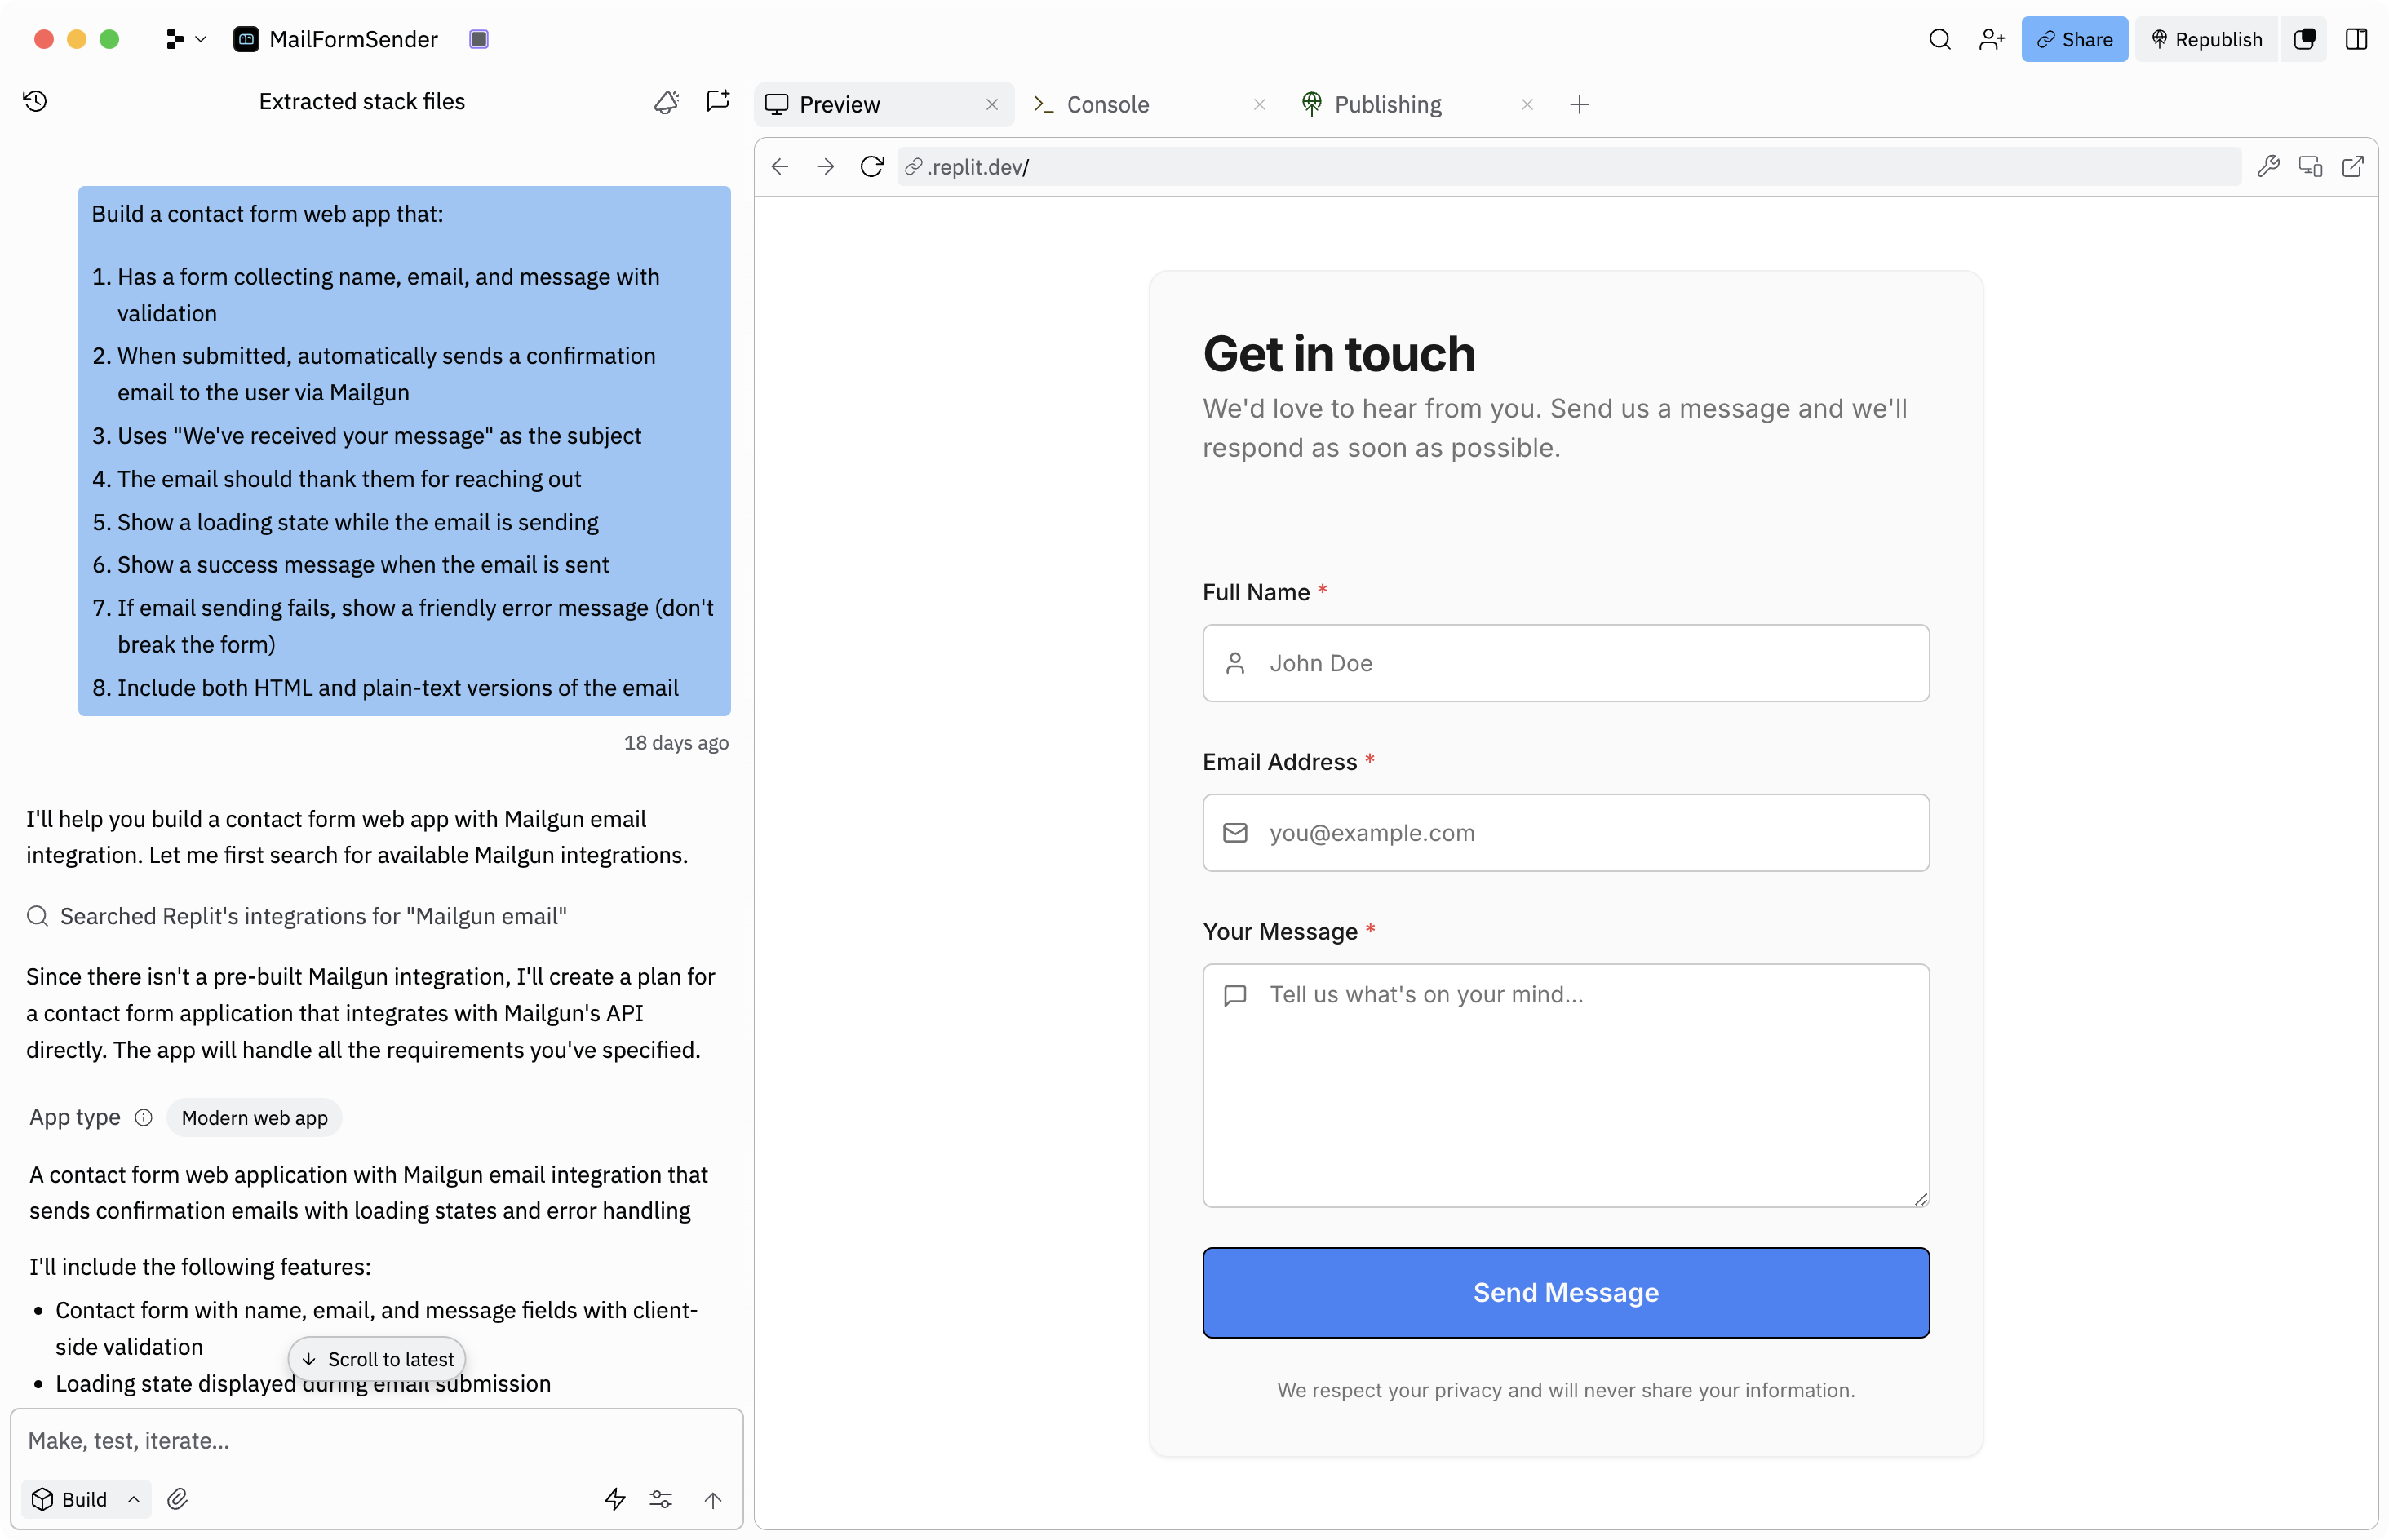
Task: Open preview in new browser tab
Action: [x=2352, y=166]
